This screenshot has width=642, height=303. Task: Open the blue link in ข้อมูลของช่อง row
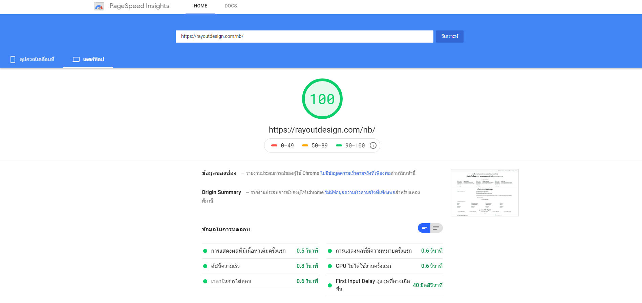[355, 173]
